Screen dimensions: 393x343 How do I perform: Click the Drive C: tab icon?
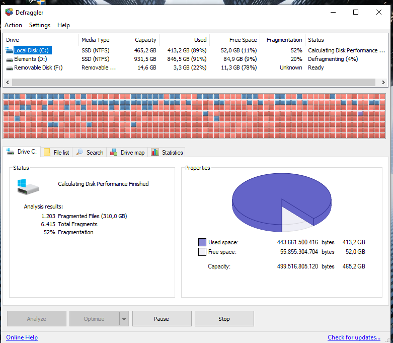pos(10,151)
